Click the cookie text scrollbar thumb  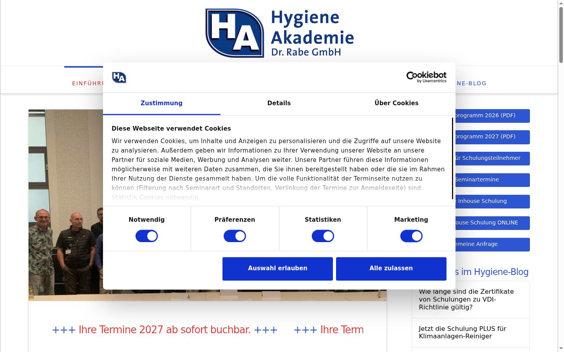[x=452, y=158]
